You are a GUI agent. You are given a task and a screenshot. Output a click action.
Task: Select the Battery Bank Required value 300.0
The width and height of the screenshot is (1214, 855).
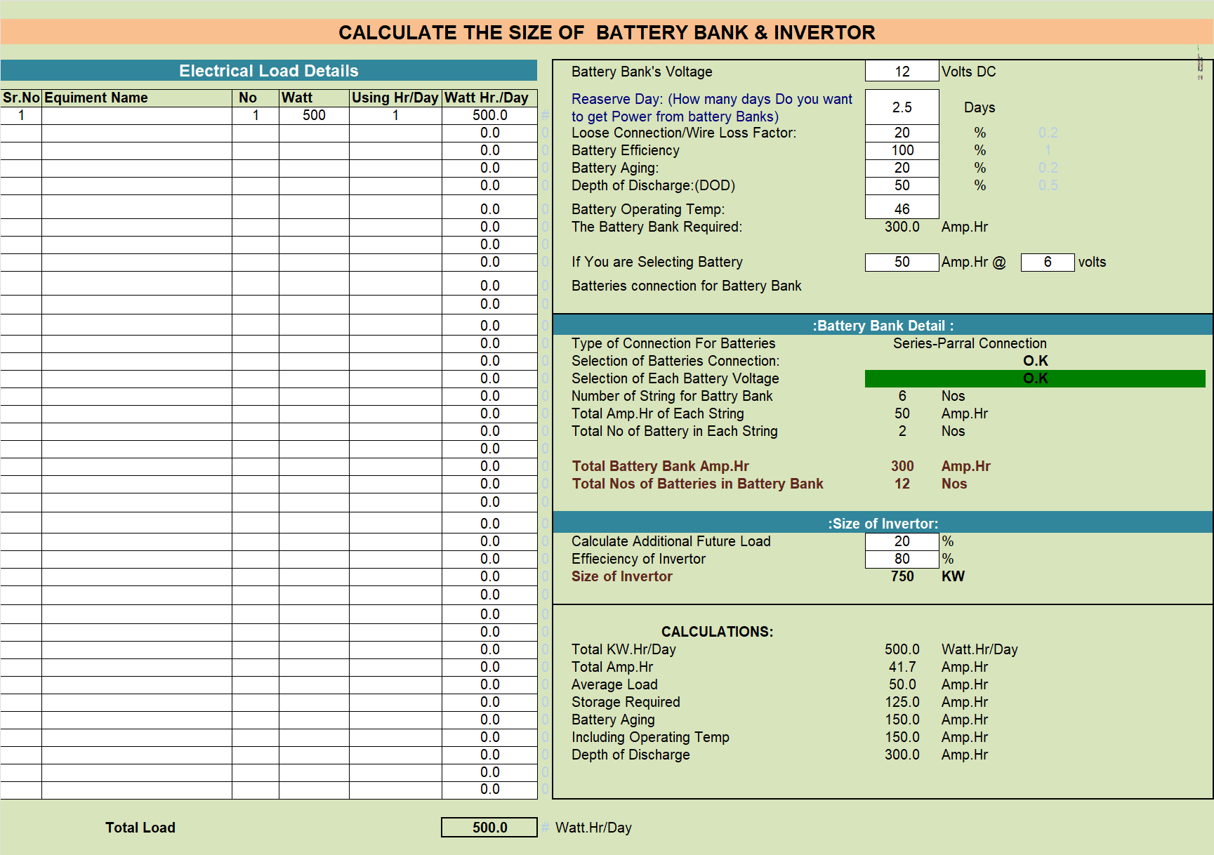[x=902, y=227]
